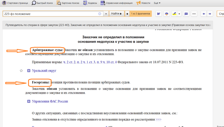Navigate forward with right arrow
The image size is (224, 127).
pos(210,14)
